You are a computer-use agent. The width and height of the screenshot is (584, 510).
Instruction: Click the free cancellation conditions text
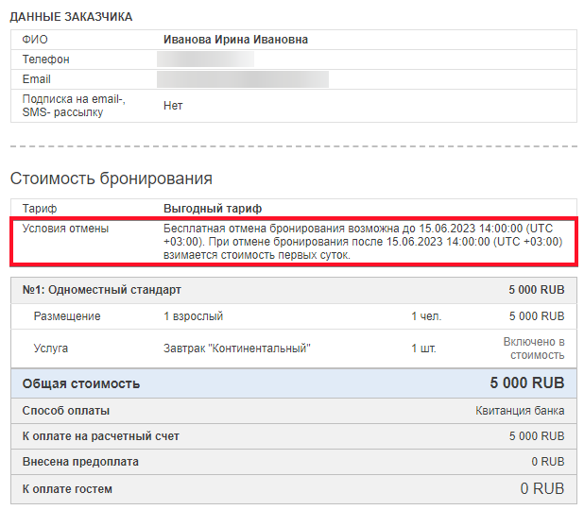point(363,242)
